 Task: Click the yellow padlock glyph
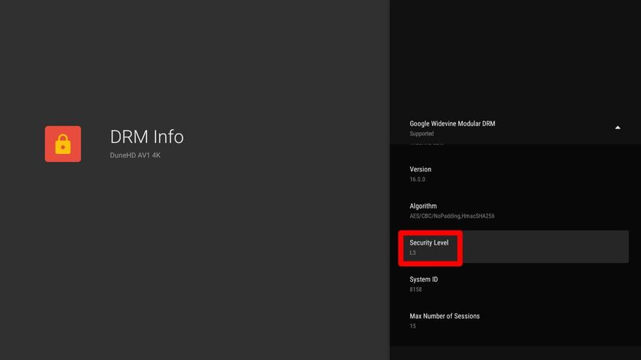(x=63, y=145)
